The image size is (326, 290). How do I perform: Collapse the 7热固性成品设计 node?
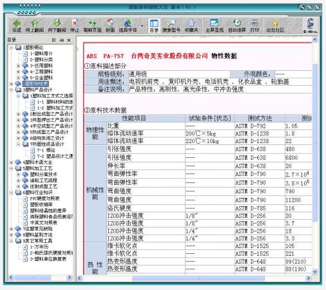pyautogui.click(x=19, y=144)
